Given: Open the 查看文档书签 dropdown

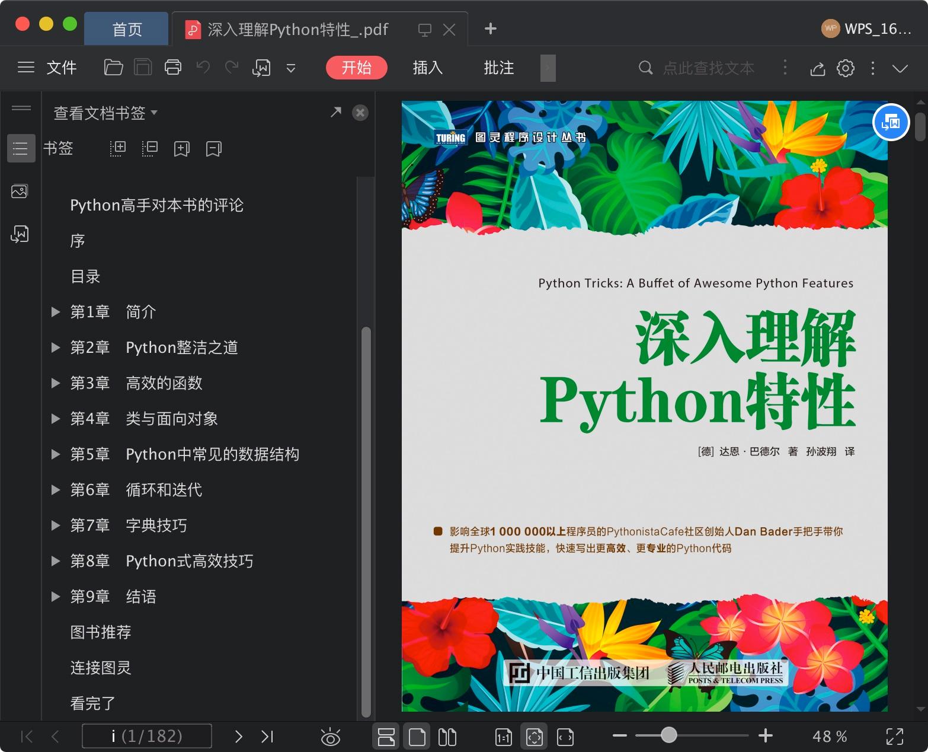Looking at the screenshot, I should [105, 113].
